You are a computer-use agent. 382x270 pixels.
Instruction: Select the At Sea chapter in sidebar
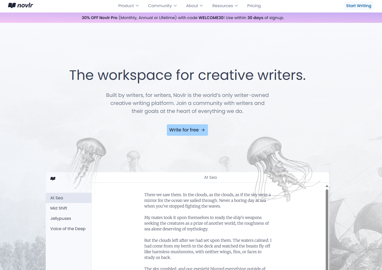pos(57,198)
